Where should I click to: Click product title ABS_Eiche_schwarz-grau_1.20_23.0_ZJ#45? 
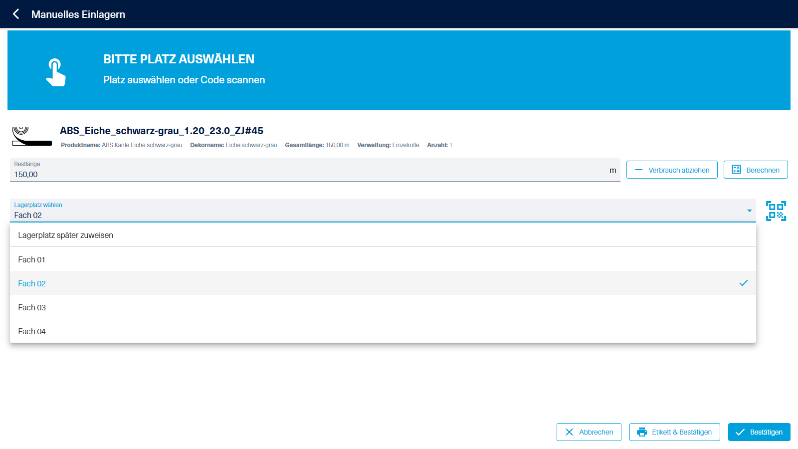pyautogui.click(x=162, y=131)
